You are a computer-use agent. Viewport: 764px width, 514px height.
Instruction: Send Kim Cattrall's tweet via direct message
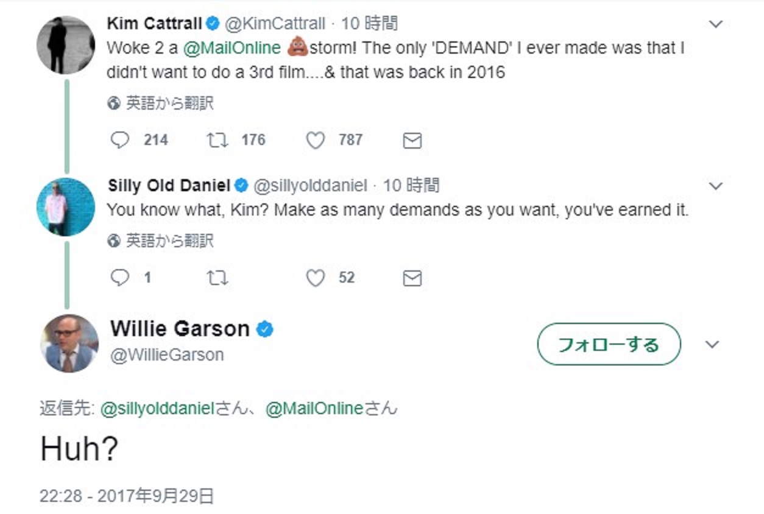pyautogui.click(x=412, y=141)
